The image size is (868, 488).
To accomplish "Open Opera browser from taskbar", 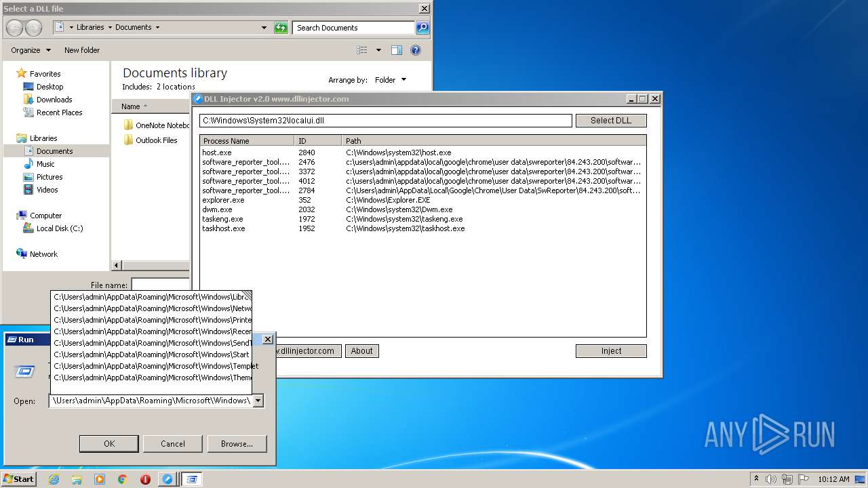I will click(x=145, y=479).
